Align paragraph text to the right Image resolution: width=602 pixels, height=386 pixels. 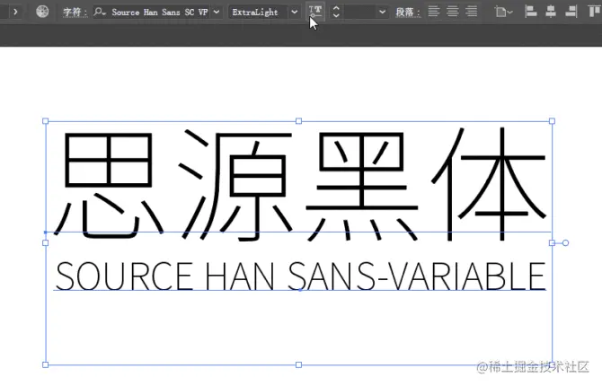(472, 12)
